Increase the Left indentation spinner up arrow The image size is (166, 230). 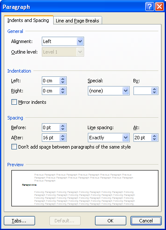(63, 79)
